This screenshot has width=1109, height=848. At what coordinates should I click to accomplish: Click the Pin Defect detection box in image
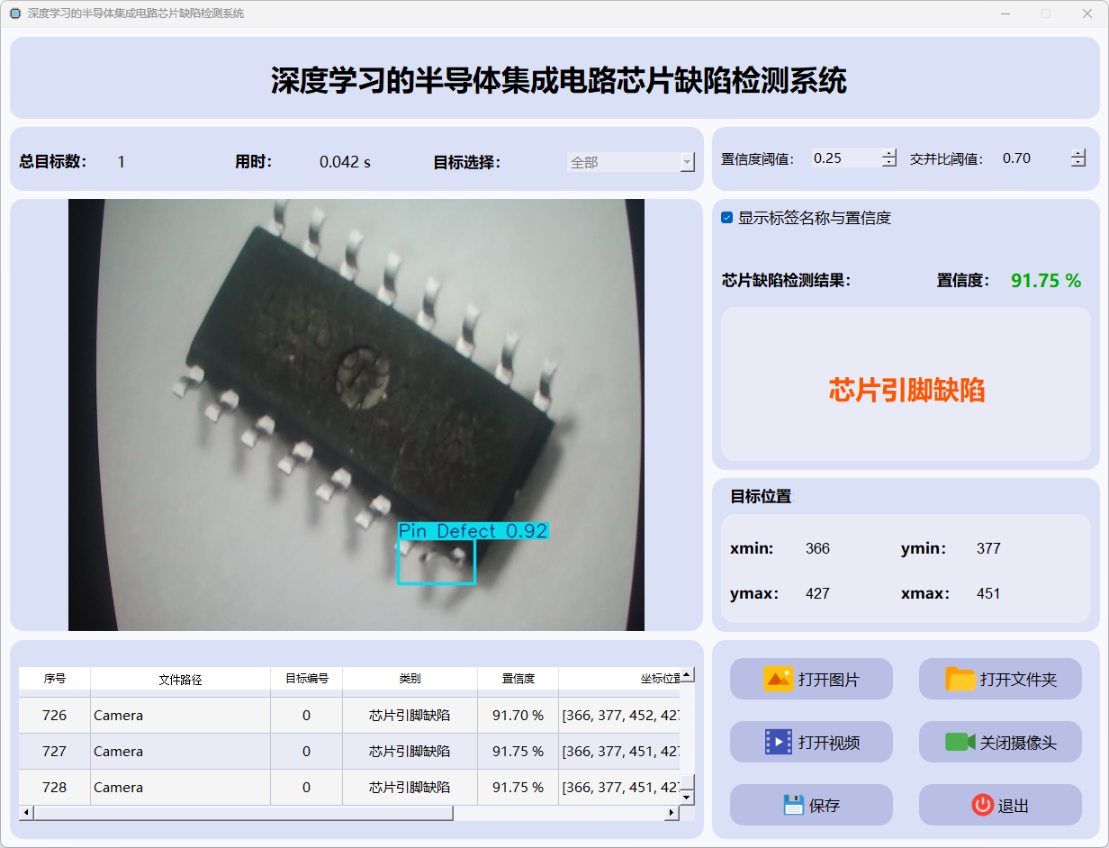437,562
